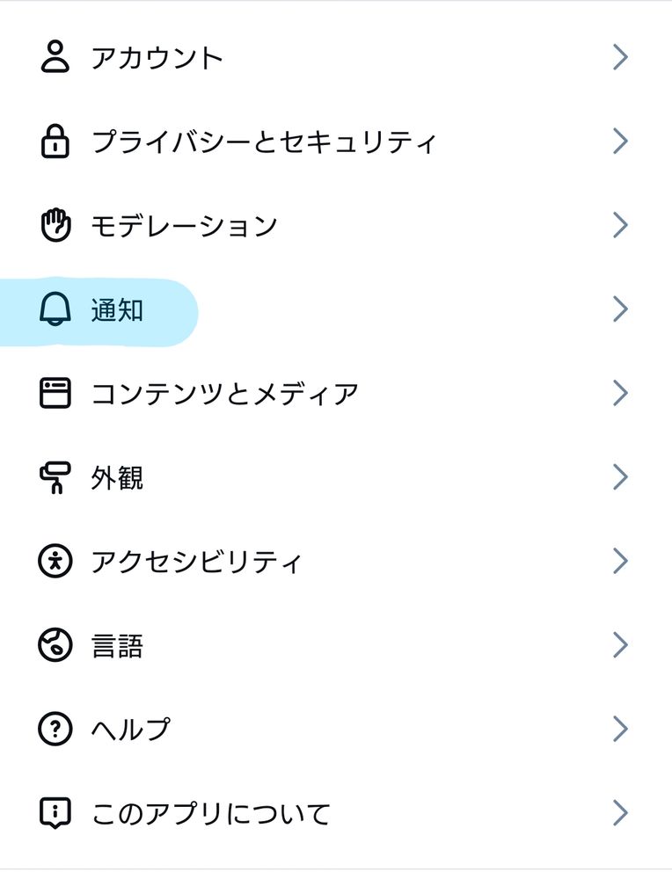Click the privacy and security lock icon
Screen dimensions: 672x879
click(x=55, y=142)
